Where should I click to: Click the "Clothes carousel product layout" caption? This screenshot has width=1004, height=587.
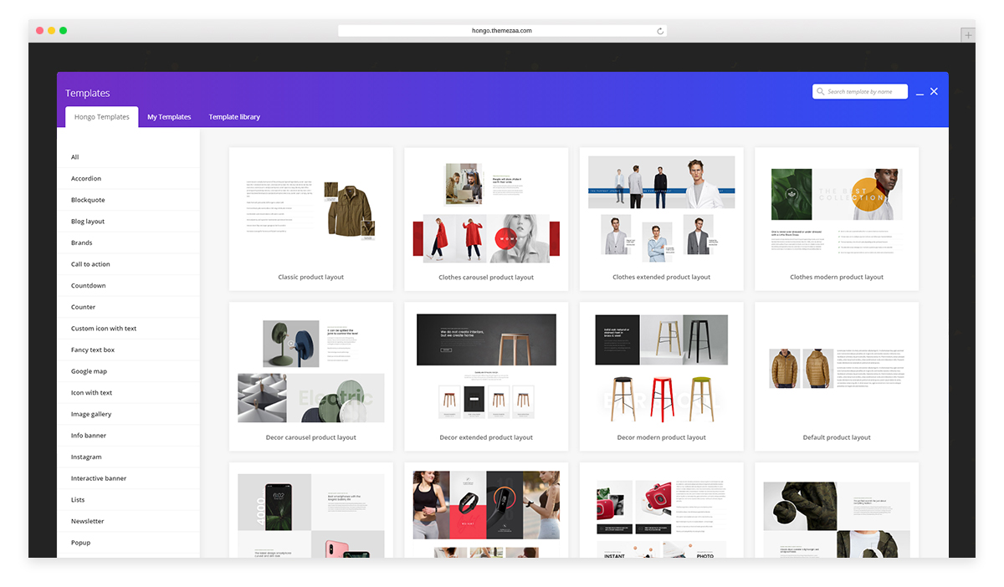point(486,278)
